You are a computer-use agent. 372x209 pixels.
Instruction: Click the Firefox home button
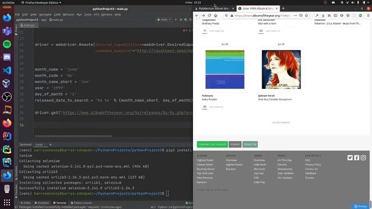pos(216,16)
